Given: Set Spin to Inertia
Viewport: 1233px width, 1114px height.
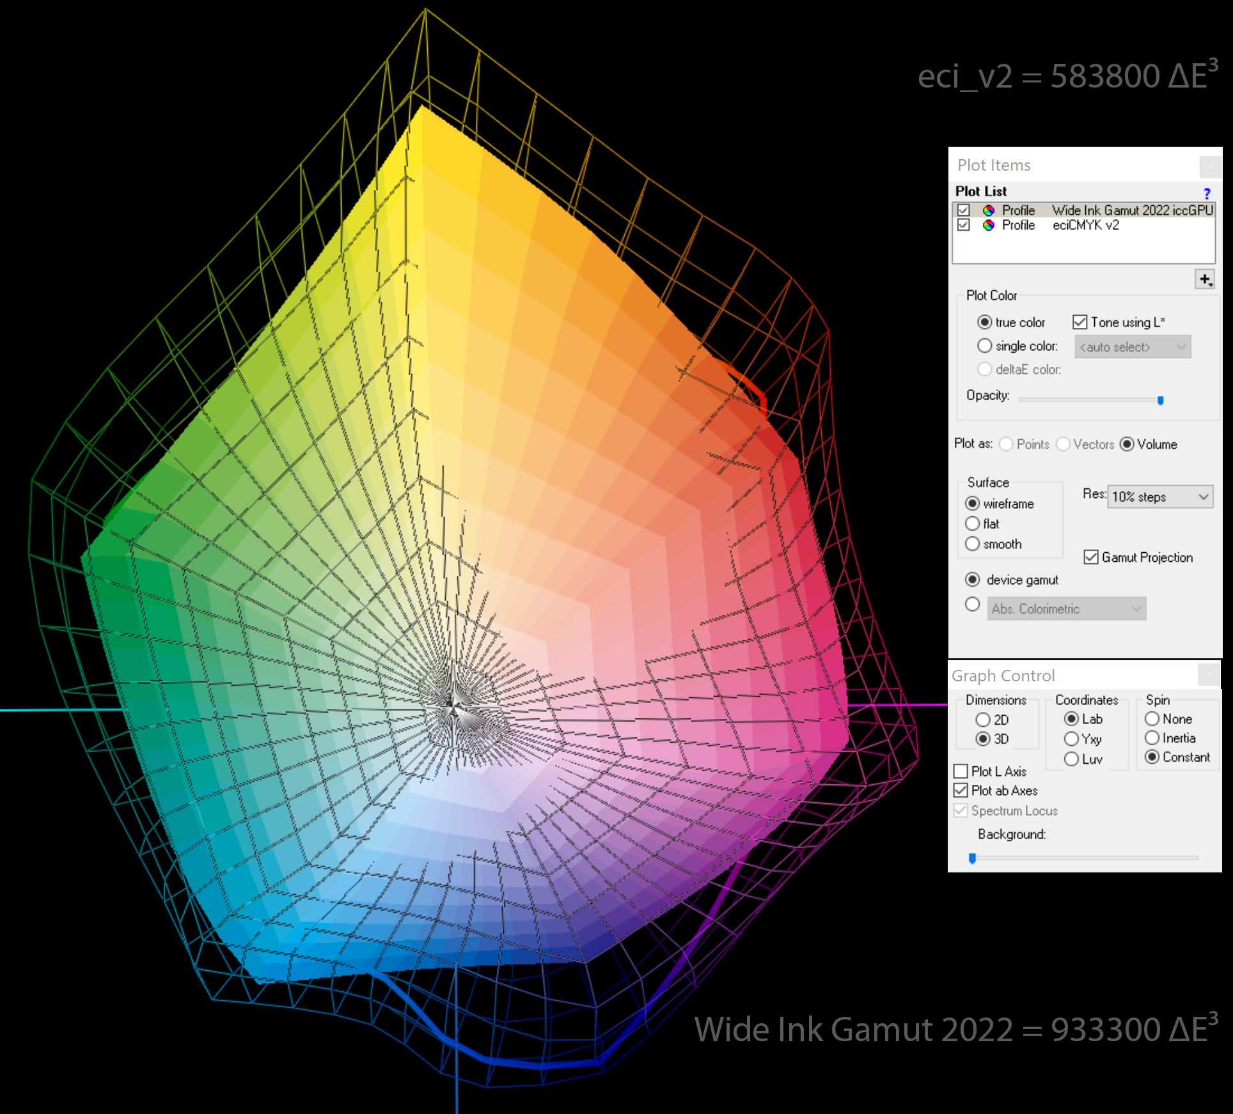Looking at the screenshot, I should pos(1152,738).
